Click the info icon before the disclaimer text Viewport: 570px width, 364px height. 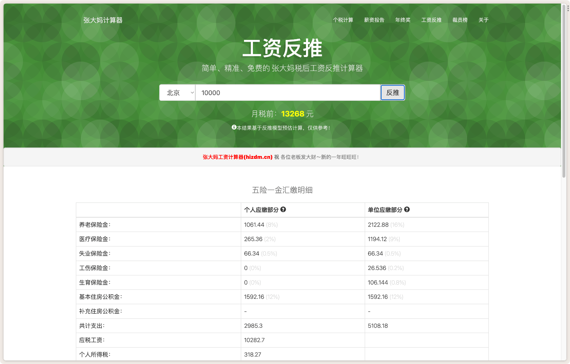[x=234, y=127]
